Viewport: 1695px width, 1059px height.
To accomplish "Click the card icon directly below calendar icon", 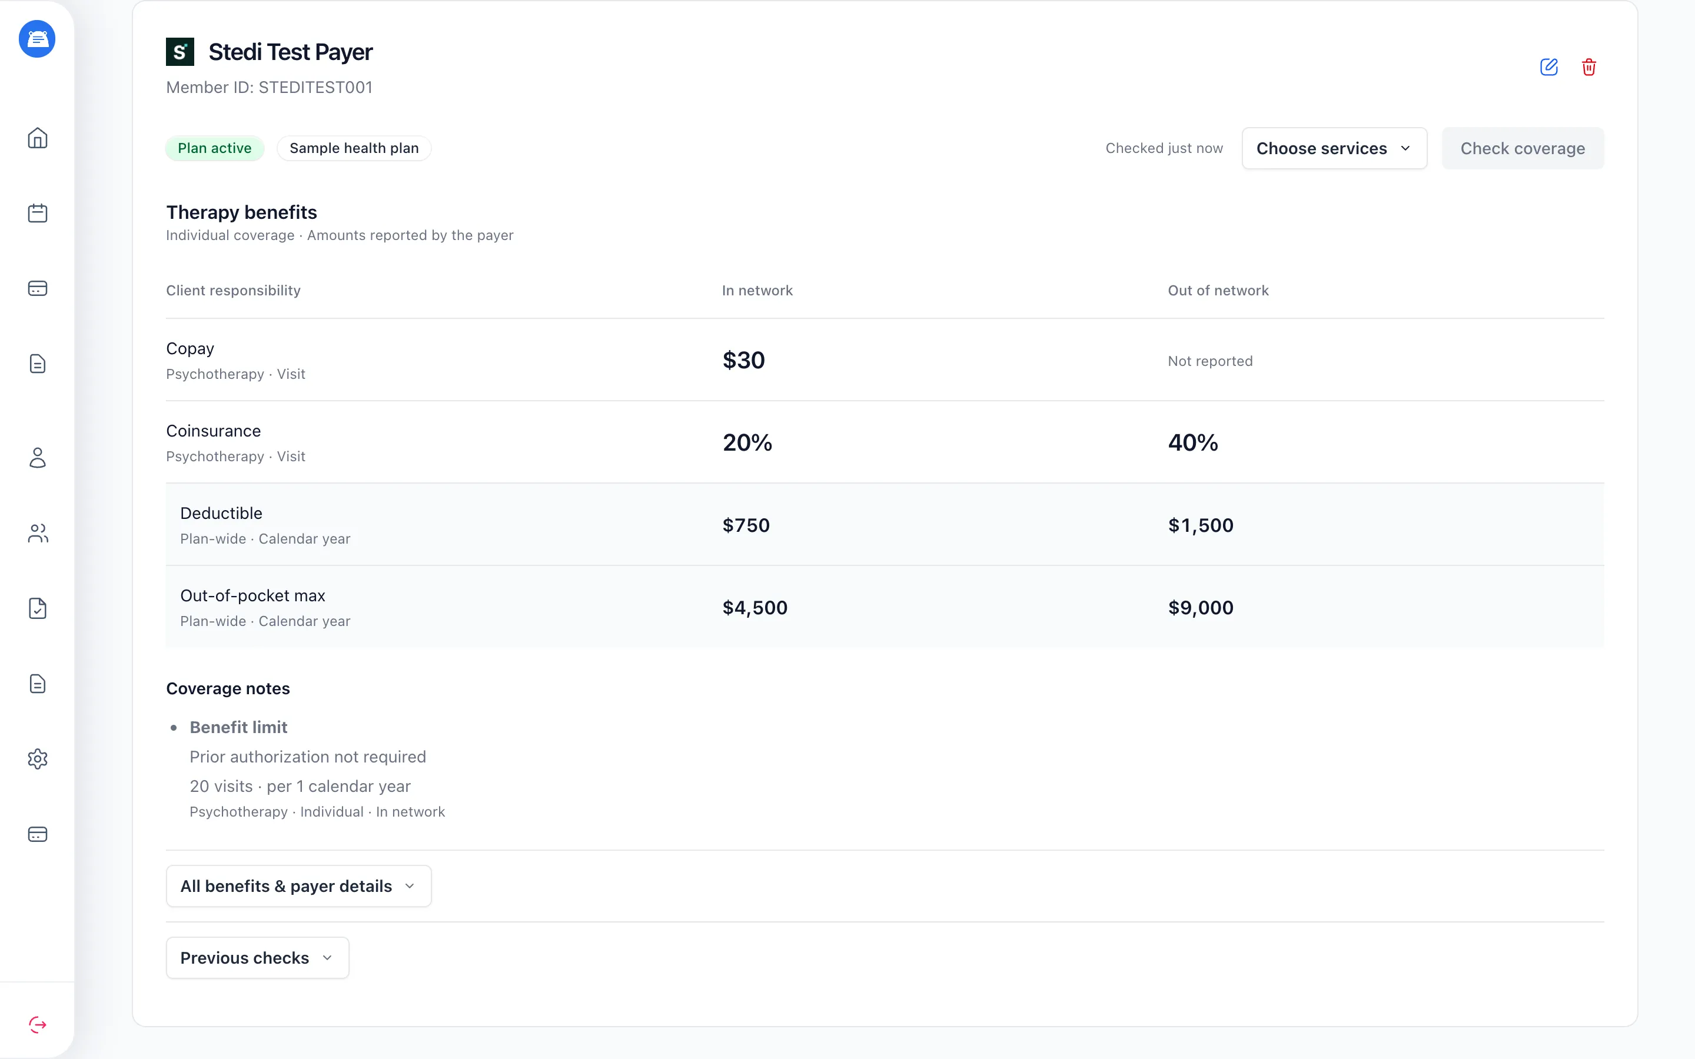I will tap(37, 288).
